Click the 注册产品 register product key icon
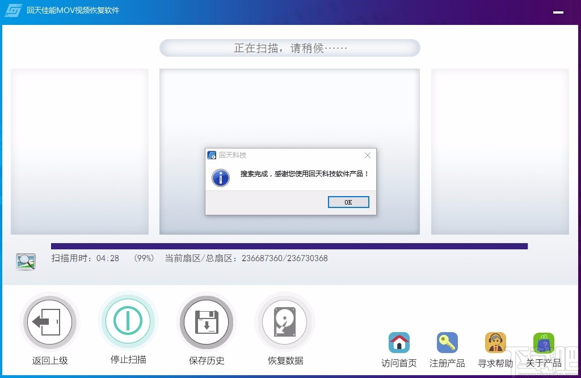 447,343
